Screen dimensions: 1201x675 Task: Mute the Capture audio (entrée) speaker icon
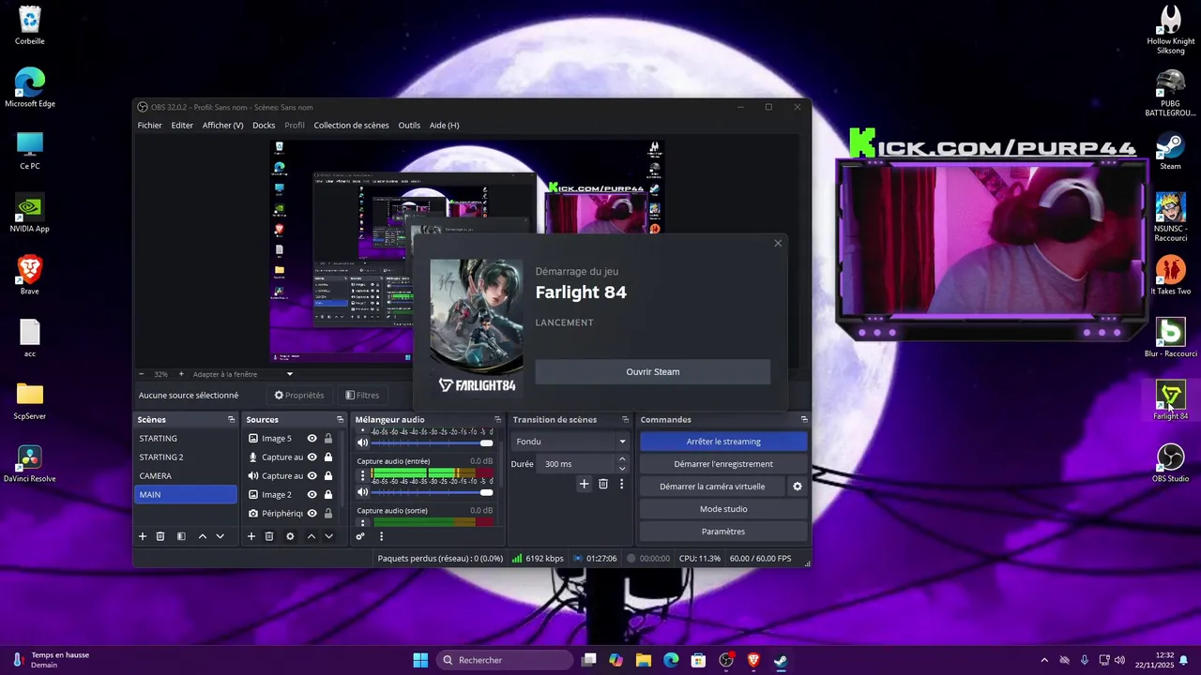(x=363, y=492)
